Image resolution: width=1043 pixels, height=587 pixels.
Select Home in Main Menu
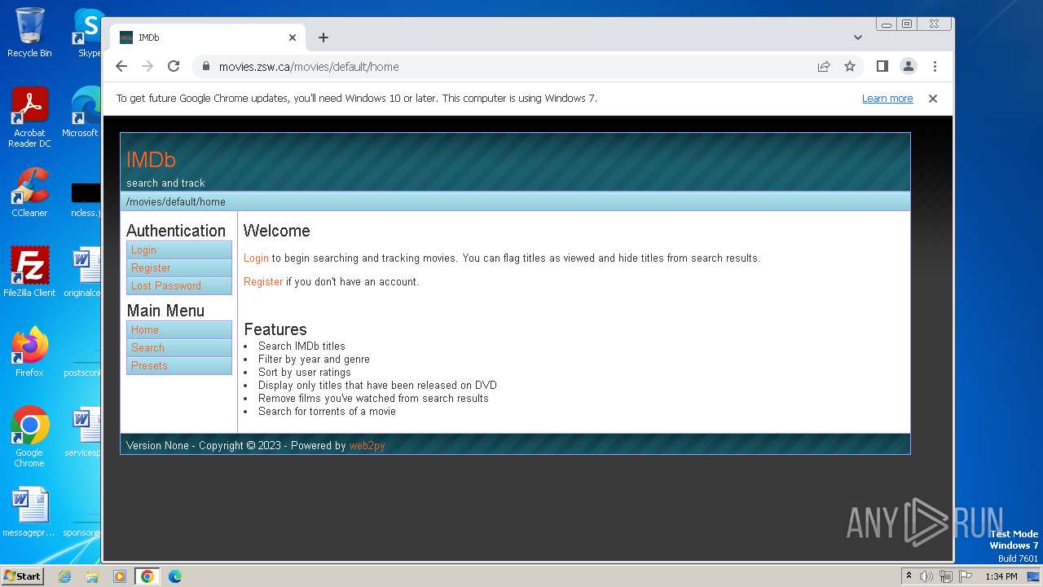click(179, 330)
